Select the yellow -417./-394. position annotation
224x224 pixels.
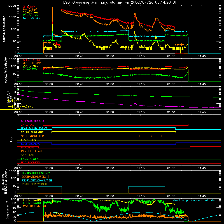[20, 107]
